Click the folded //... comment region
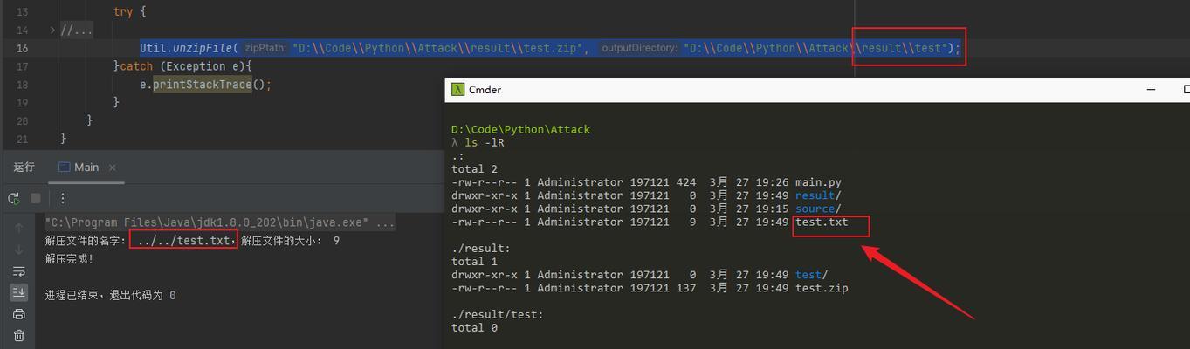Image resolution: width=1190 pixels, height=349 pixels. (x=76, y=31)
